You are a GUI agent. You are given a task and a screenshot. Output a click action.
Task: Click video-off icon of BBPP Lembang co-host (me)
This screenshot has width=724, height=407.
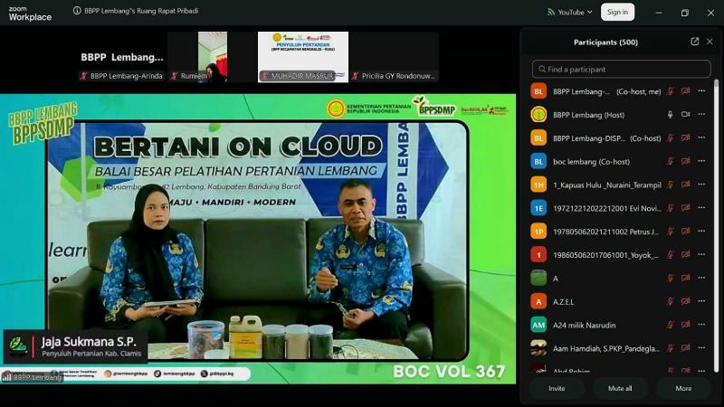686,91
